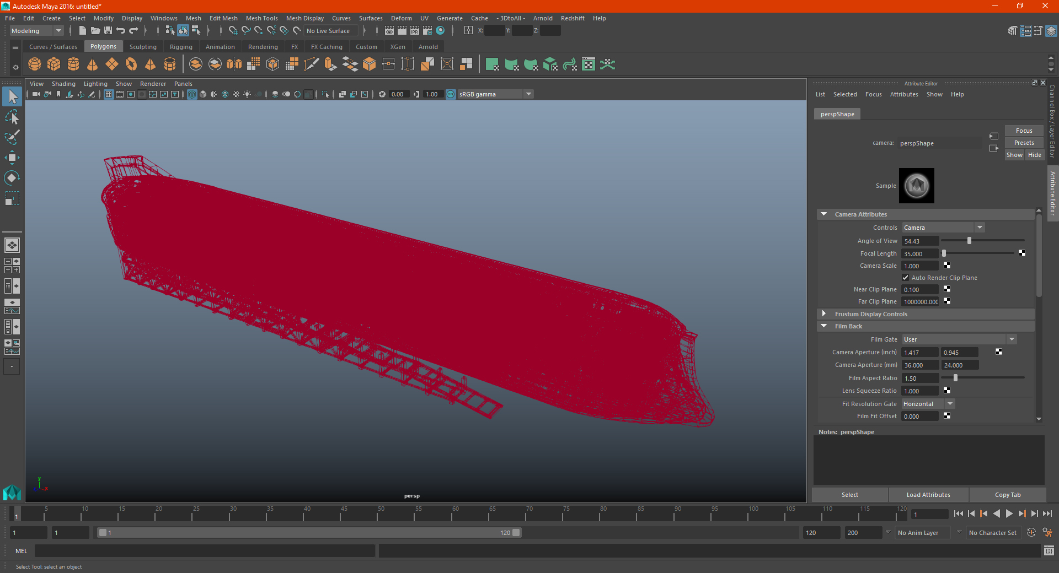Toggle the viewport Resolution Gate button
Image resolution: width=1059 pixels, height=573 pixels.
click(131, 94)
